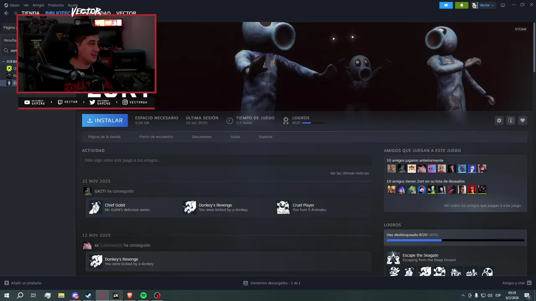
Task: Click the clock icon by Tiempo de juego
Action: 229,120
